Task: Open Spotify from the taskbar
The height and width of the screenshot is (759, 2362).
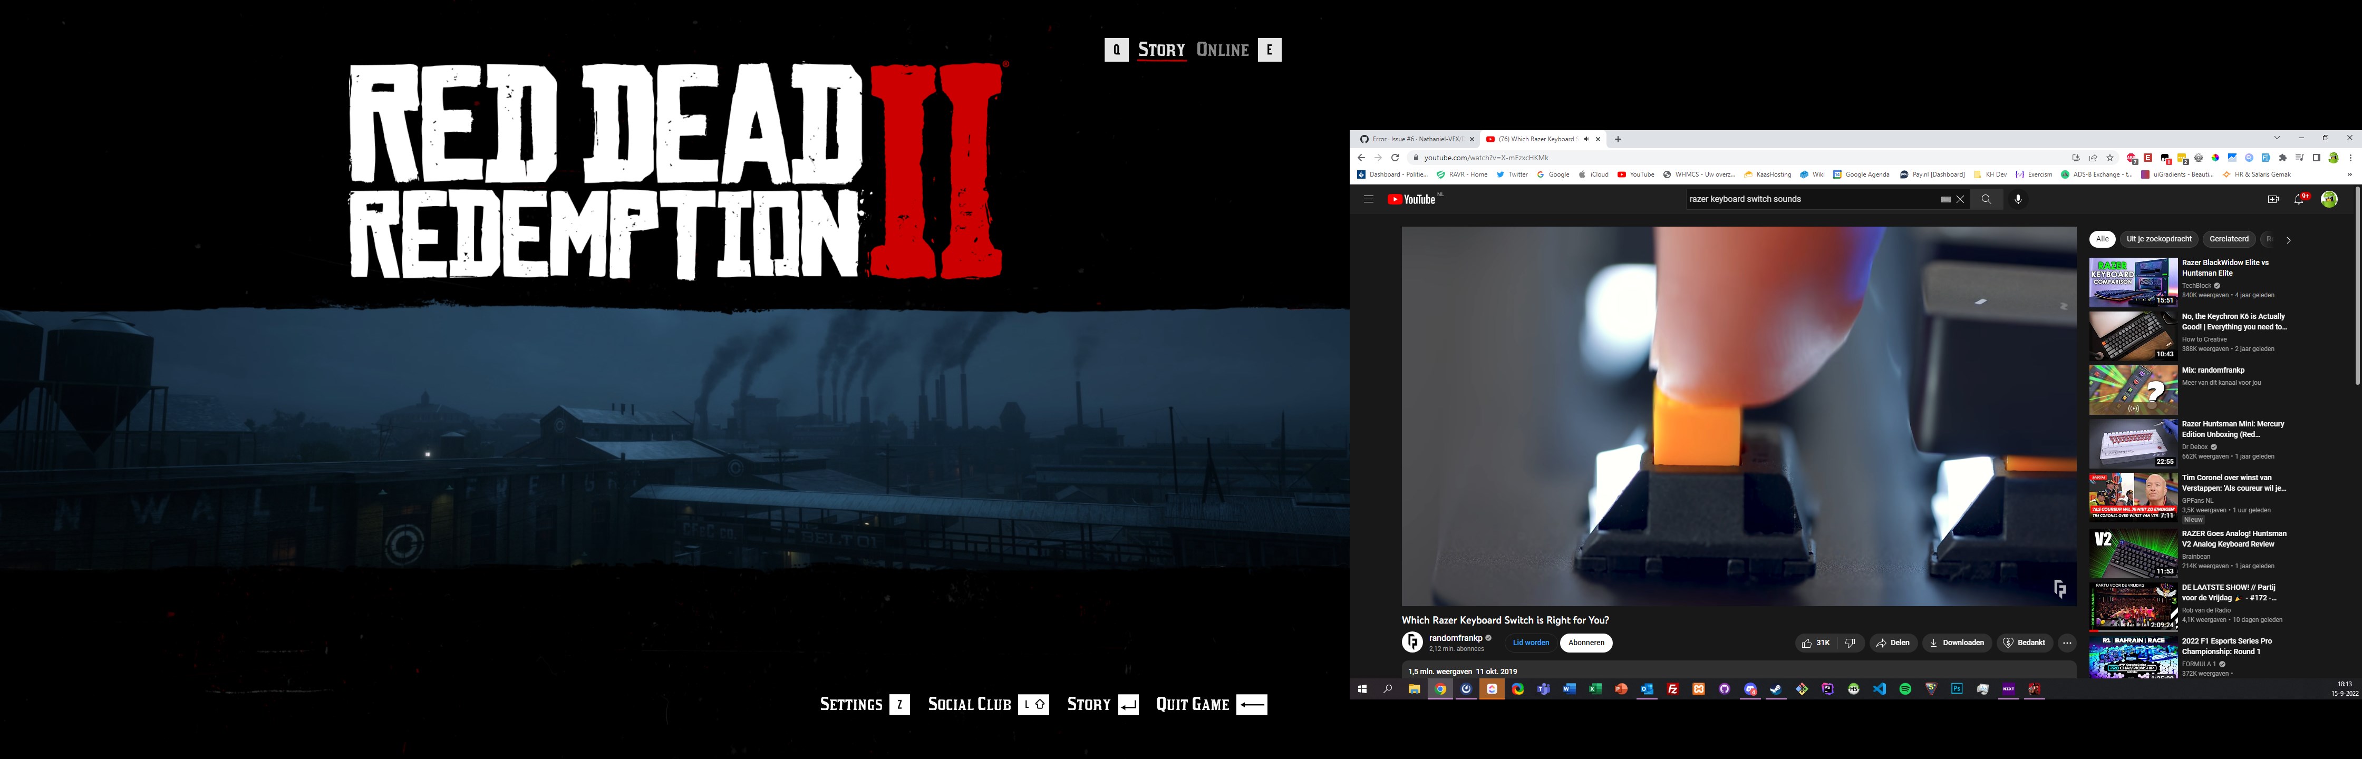Action: coord(1905,689)
